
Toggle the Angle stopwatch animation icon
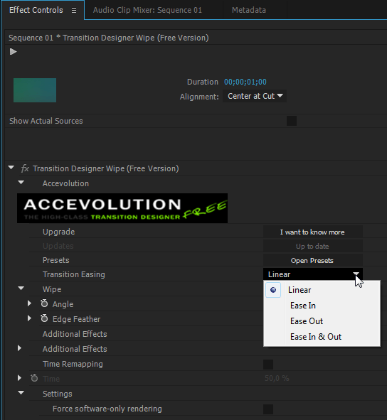point(44,303)
